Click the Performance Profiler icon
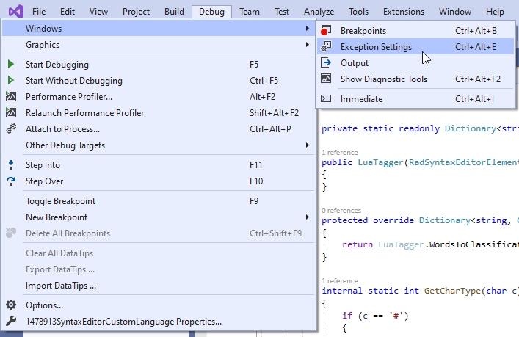Screen dimensions: 519x337 pyautogui.click(x=11, y=97)
